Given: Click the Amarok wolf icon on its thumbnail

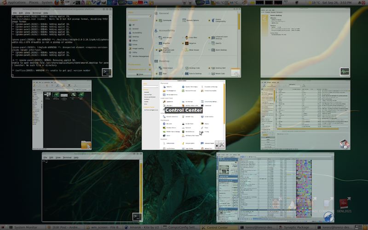Looking at the screenshot, I should tap(328, 217).
